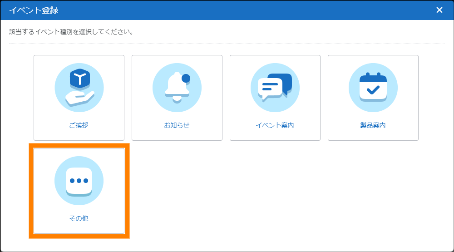The height and width of the screenshot is (252, 454).
Task: Click the three-dots icon for その他
Action: tap(79, 181)
